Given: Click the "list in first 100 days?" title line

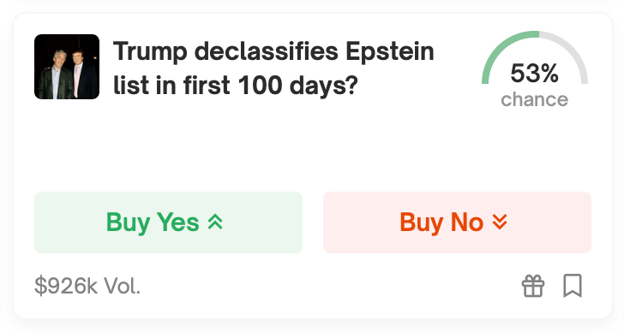Looking at the screenshot, I should coord(236,85).
